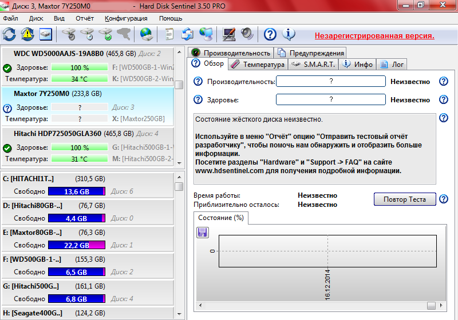Open the Помощь menu
Viewport: 458px width, 320px height.
(171, 18)
